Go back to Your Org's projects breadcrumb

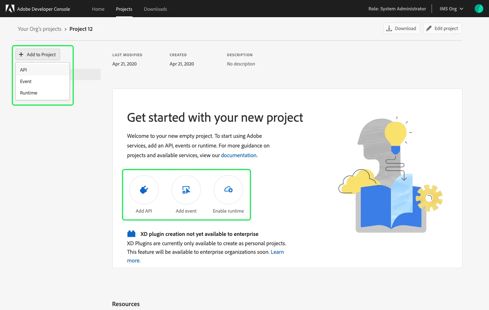40,29
